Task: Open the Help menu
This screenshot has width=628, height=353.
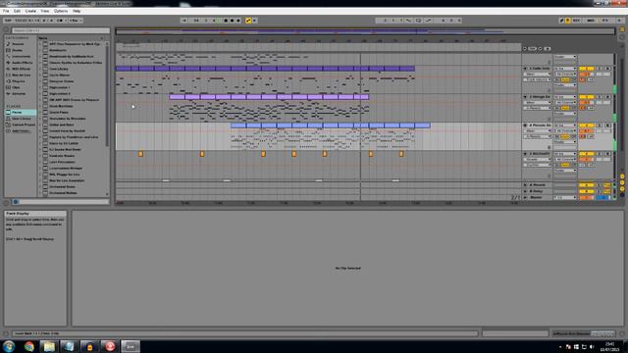Action: click(x=77, y=11)
